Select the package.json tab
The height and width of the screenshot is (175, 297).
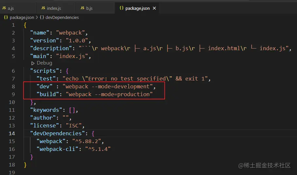pos(138,8)
